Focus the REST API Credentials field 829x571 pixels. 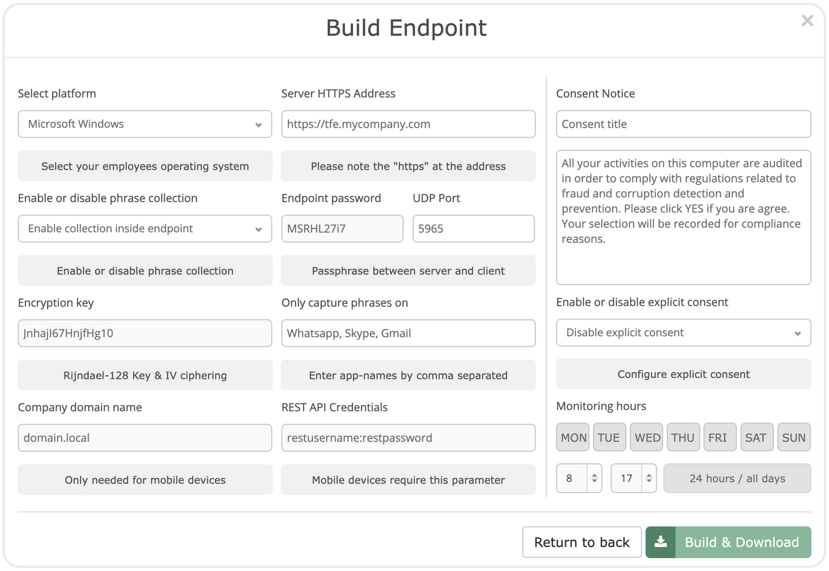point(408,438)
